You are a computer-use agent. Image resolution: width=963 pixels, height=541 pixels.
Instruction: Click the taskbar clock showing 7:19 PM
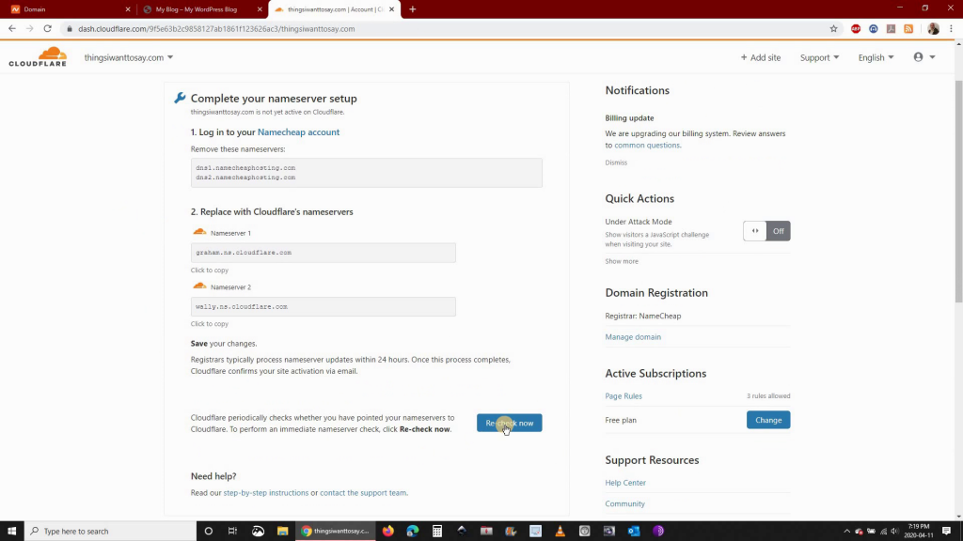click(x=919, y=532)
